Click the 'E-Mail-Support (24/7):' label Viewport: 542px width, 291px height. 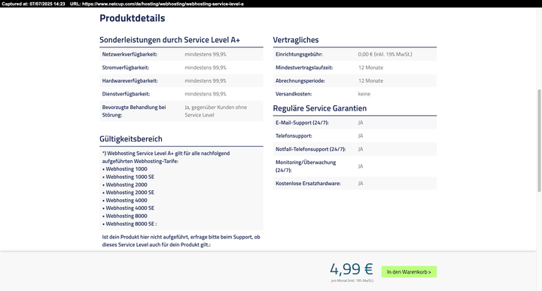[302, 123]
